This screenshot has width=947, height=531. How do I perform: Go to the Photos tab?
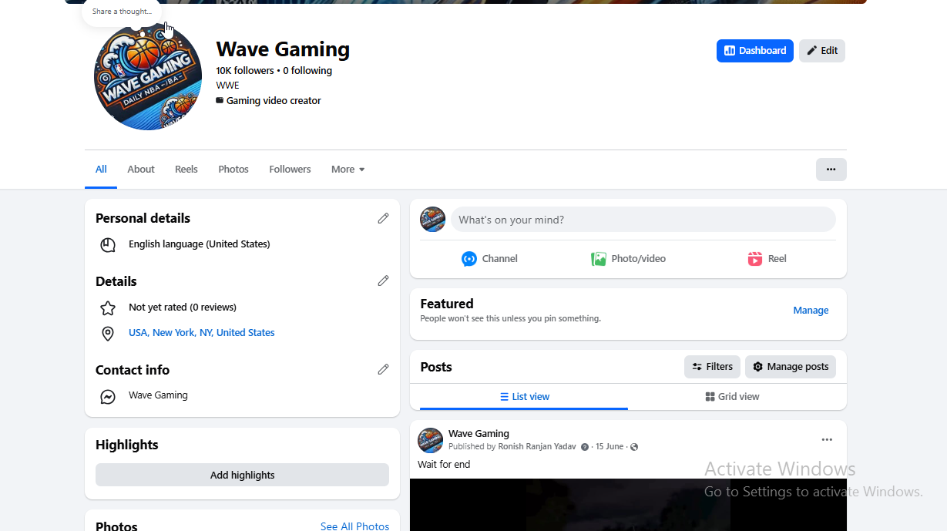(233, 170)
